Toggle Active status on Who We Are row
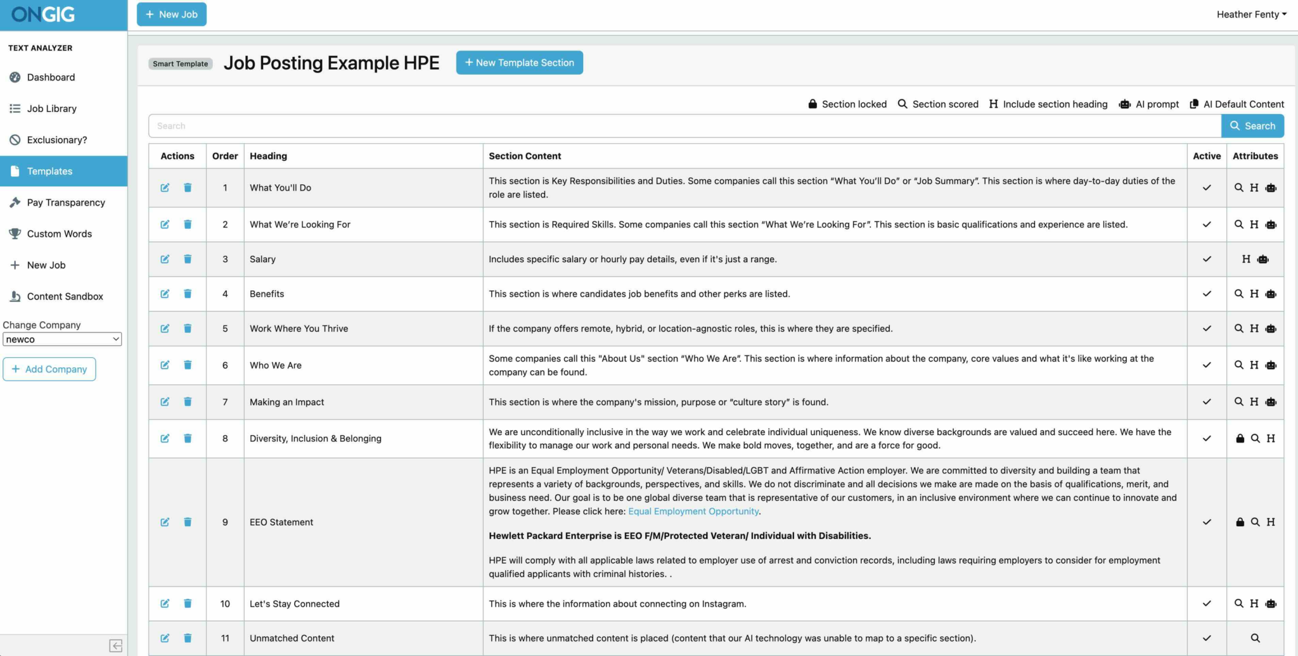Image resolution: width=1298 pixels, height=656 pixels. (1207, 365)
